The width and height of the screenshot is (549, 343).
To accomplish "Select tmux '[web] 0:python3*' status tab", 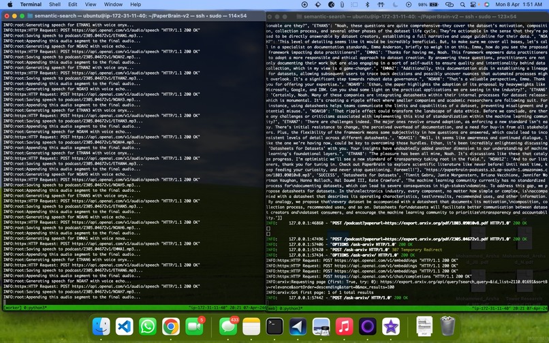I will [284, 308].
